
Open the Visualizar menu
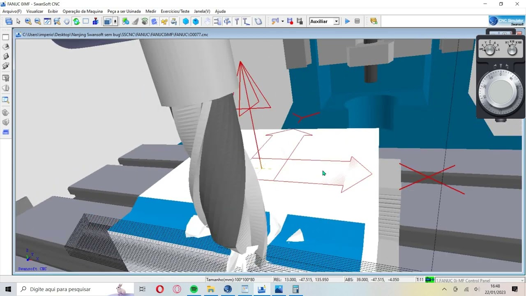(35, 11)
